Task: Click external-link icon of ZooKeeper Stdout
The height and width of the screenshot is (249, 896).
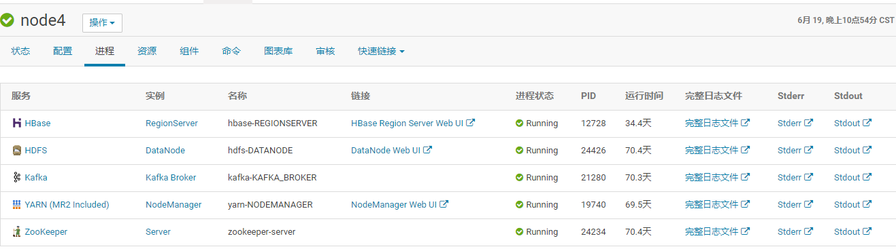Action: click(867, 231)
